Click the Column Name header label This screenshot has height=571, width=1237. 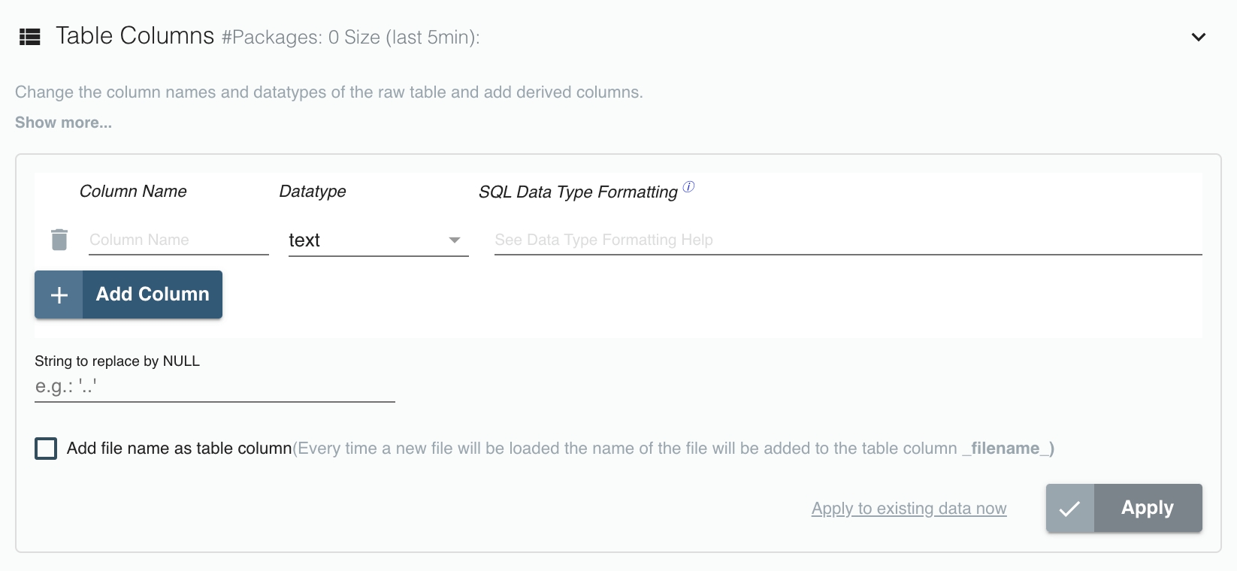[x=133, y=192]
